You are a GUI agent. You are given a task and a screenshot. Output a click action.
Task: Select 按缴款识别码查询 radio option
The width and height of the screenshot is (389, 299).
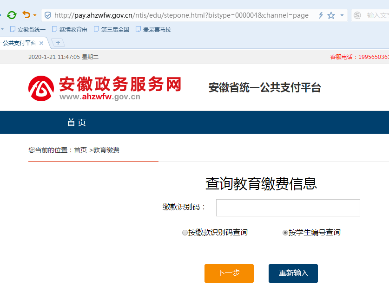coord(185,233)
